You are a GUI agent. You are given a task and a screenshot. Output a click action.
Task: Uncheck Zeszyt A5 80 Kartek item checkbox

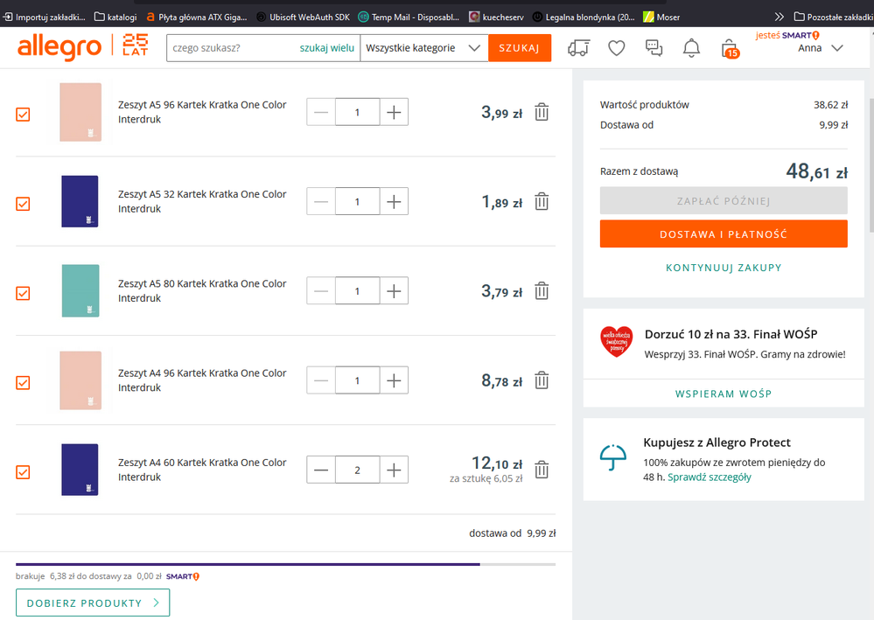23,293
